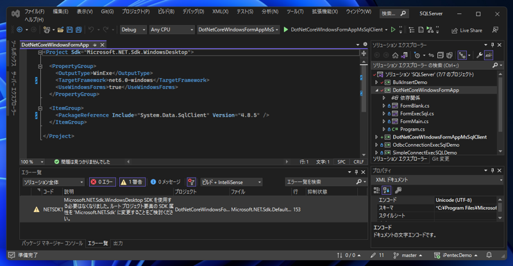Viewport: 513px width, 266px height.
Task: Click the Undo arrow icon
Action: [x=91, y=29]
